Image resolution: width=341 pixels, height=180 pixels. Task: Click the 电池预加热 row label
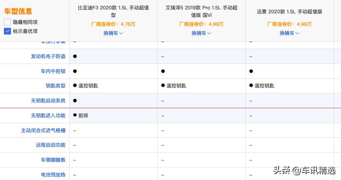(53, 175)
